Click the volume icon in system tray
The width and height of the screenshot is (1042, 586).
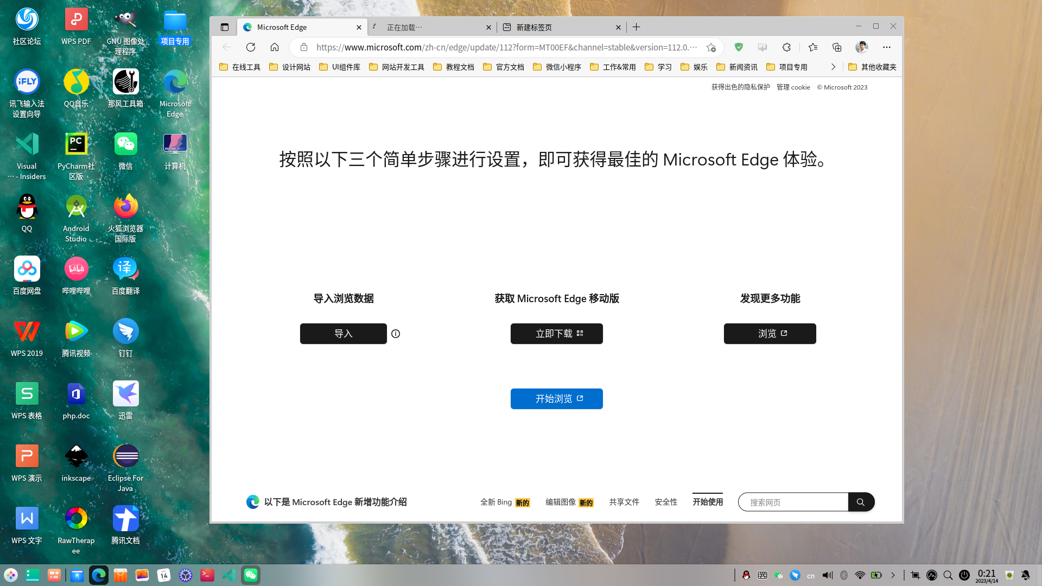827,575
